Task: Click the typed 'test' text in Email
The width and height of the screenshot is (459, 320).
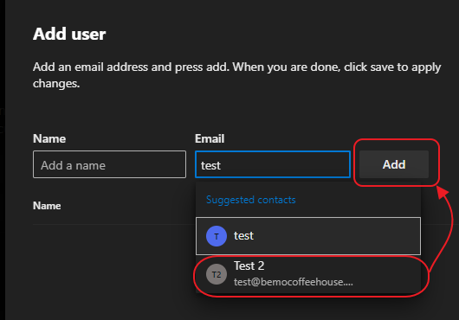Action: (x=210, y=166)
